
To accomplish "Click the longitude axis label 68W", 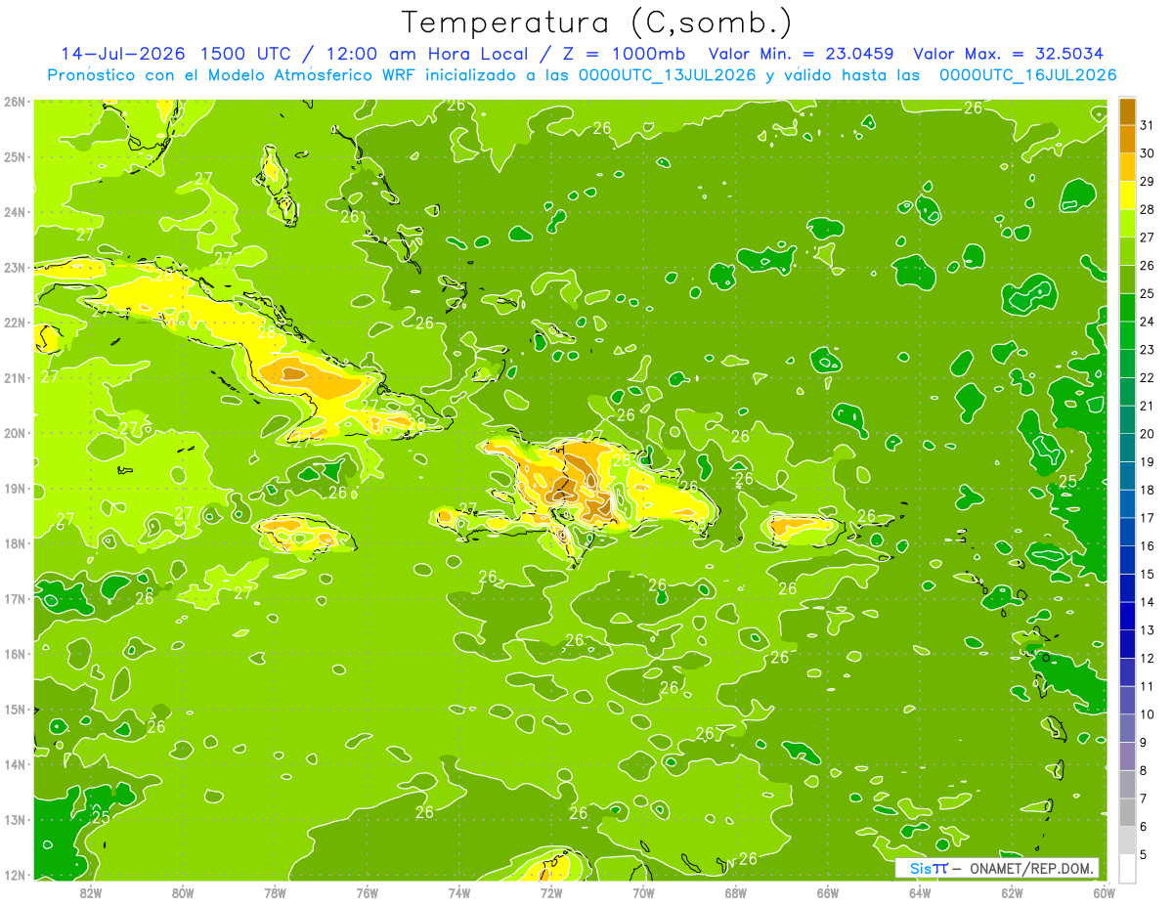I will (x=735, y=892).
